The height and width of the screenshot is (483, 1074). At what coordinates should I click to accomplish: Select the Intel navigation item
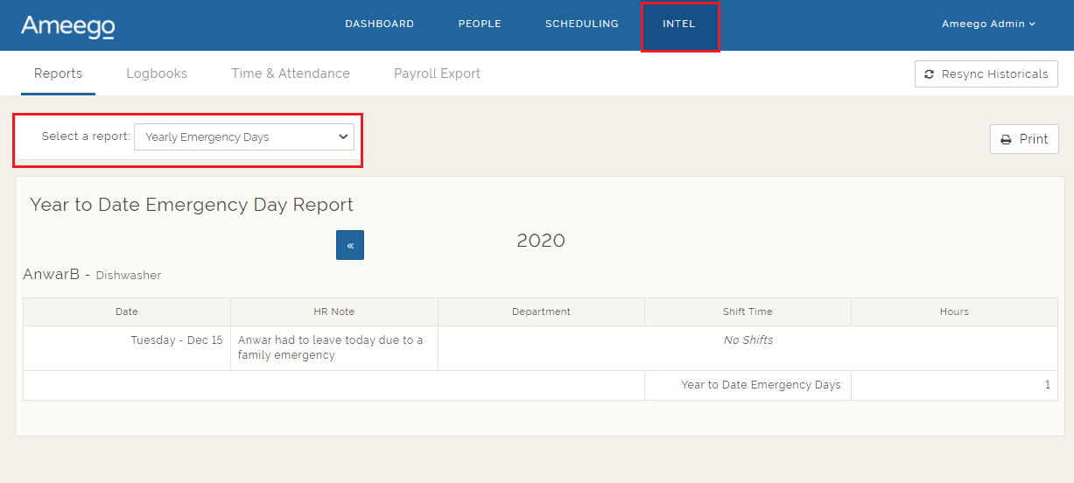coord(679,24)
